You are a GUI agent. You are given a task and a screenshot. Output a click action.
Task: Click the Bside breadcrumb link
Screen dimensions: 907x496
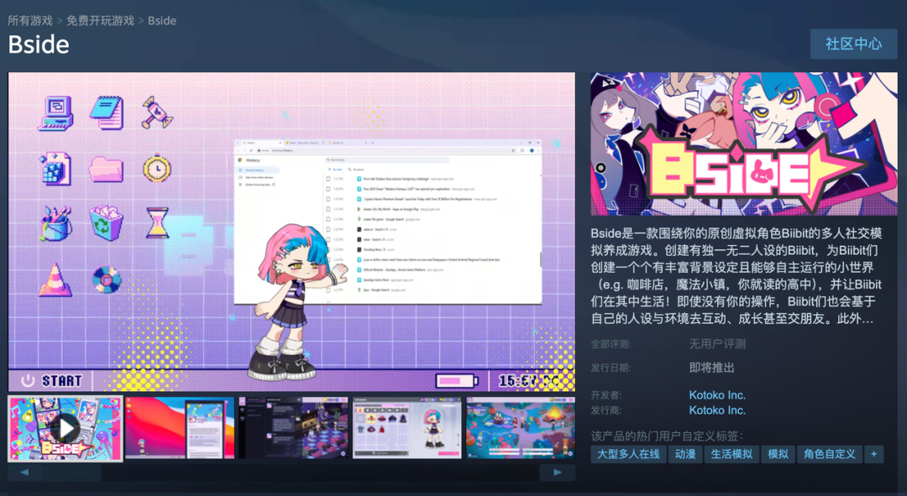162,21
